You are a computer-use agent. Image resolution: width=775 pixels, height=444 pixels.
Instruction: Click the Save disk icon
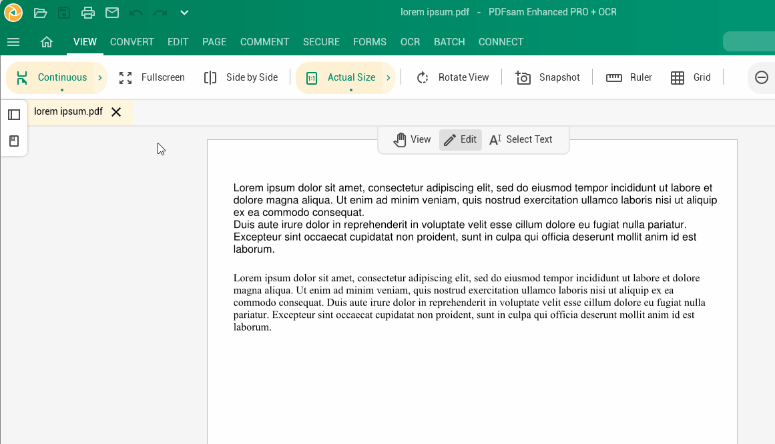tap(64, 13)
